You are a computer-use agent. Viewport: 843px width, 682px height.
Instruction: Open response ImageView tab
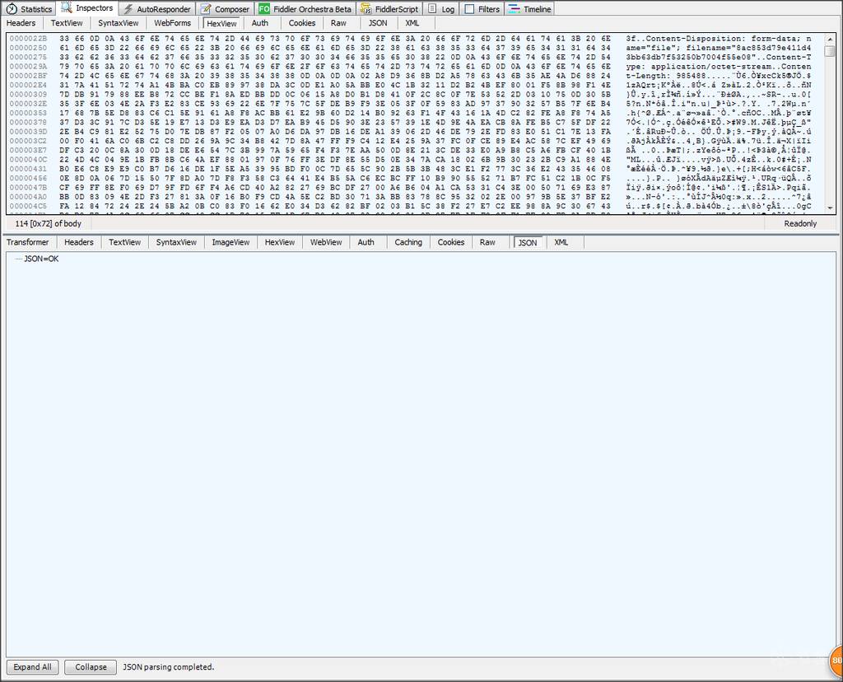point(231,242)
